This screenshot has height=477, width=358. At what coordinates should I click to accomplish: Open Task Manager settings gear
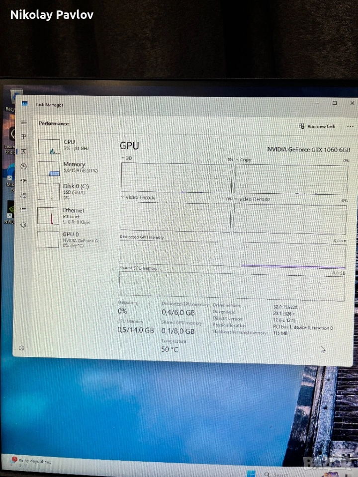22,348
